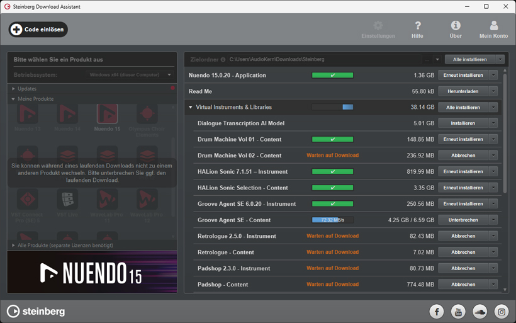Open Steinberg SoundCloud icon
This screenshot has height=323, width=516.
(480, 312)
